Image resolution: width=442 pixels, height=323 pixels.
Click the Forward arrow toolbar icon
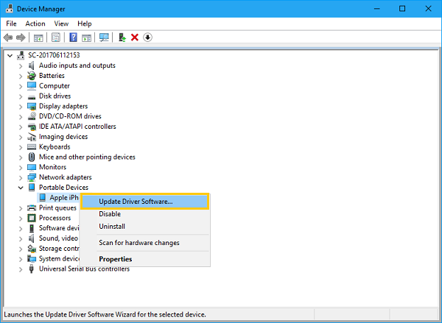(21, 38)
